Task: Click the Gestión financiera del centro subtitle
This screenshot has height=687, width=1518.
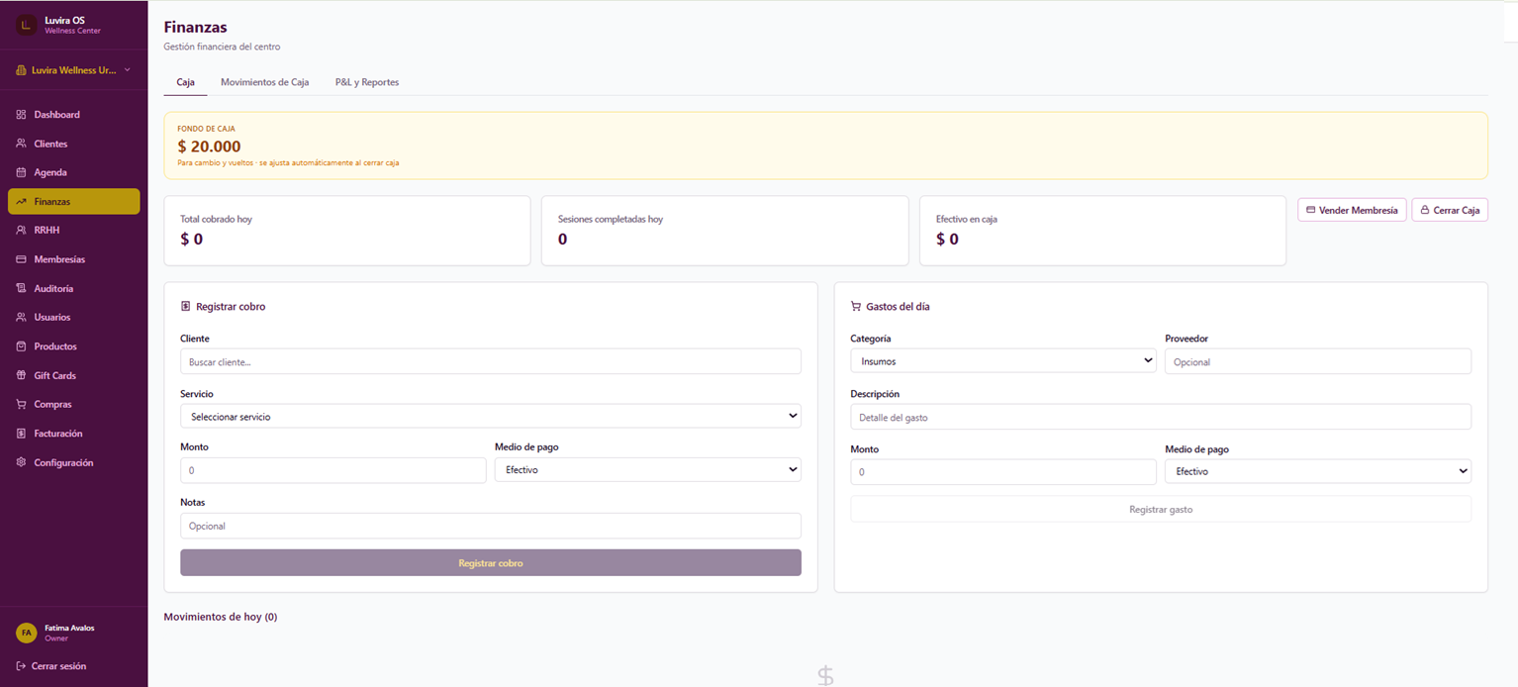Action: 222,47
